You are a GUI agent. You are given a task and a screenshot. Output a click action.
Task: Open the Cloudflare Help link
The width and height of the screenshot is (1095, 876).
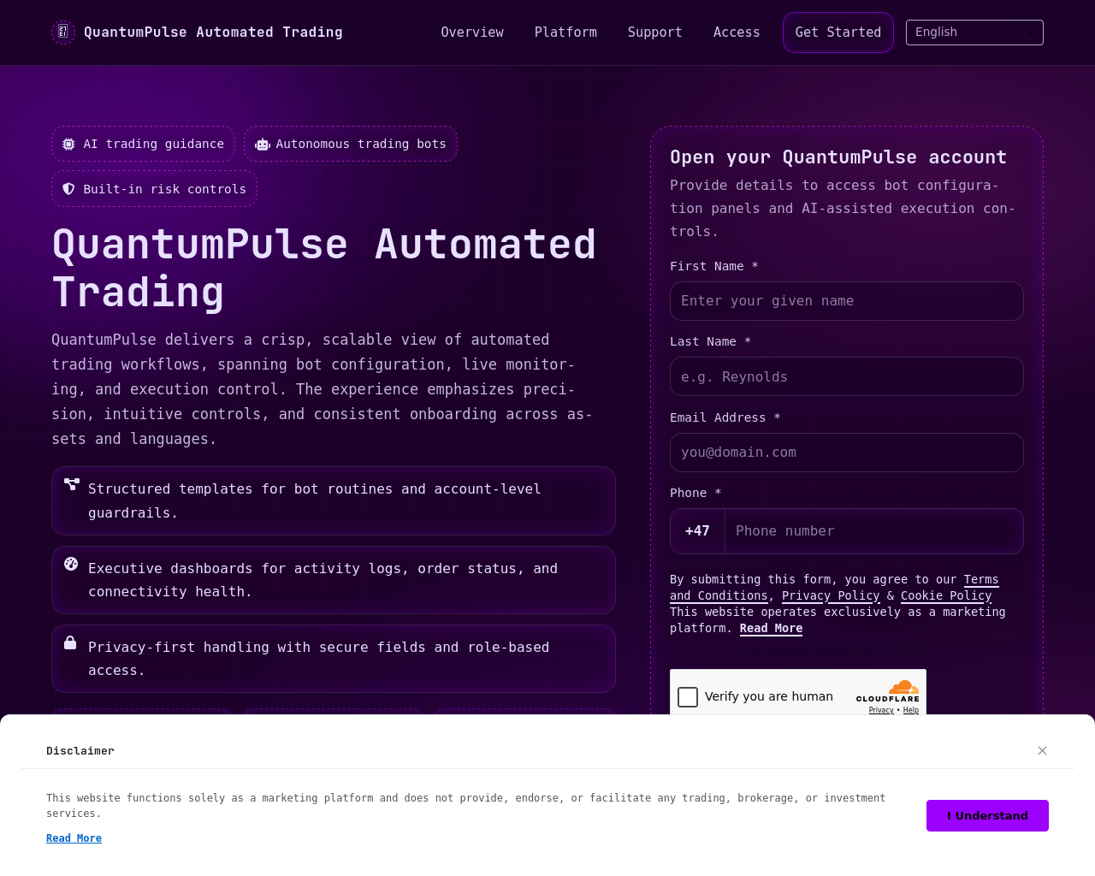pyautogui.click(x=911, y=710)
